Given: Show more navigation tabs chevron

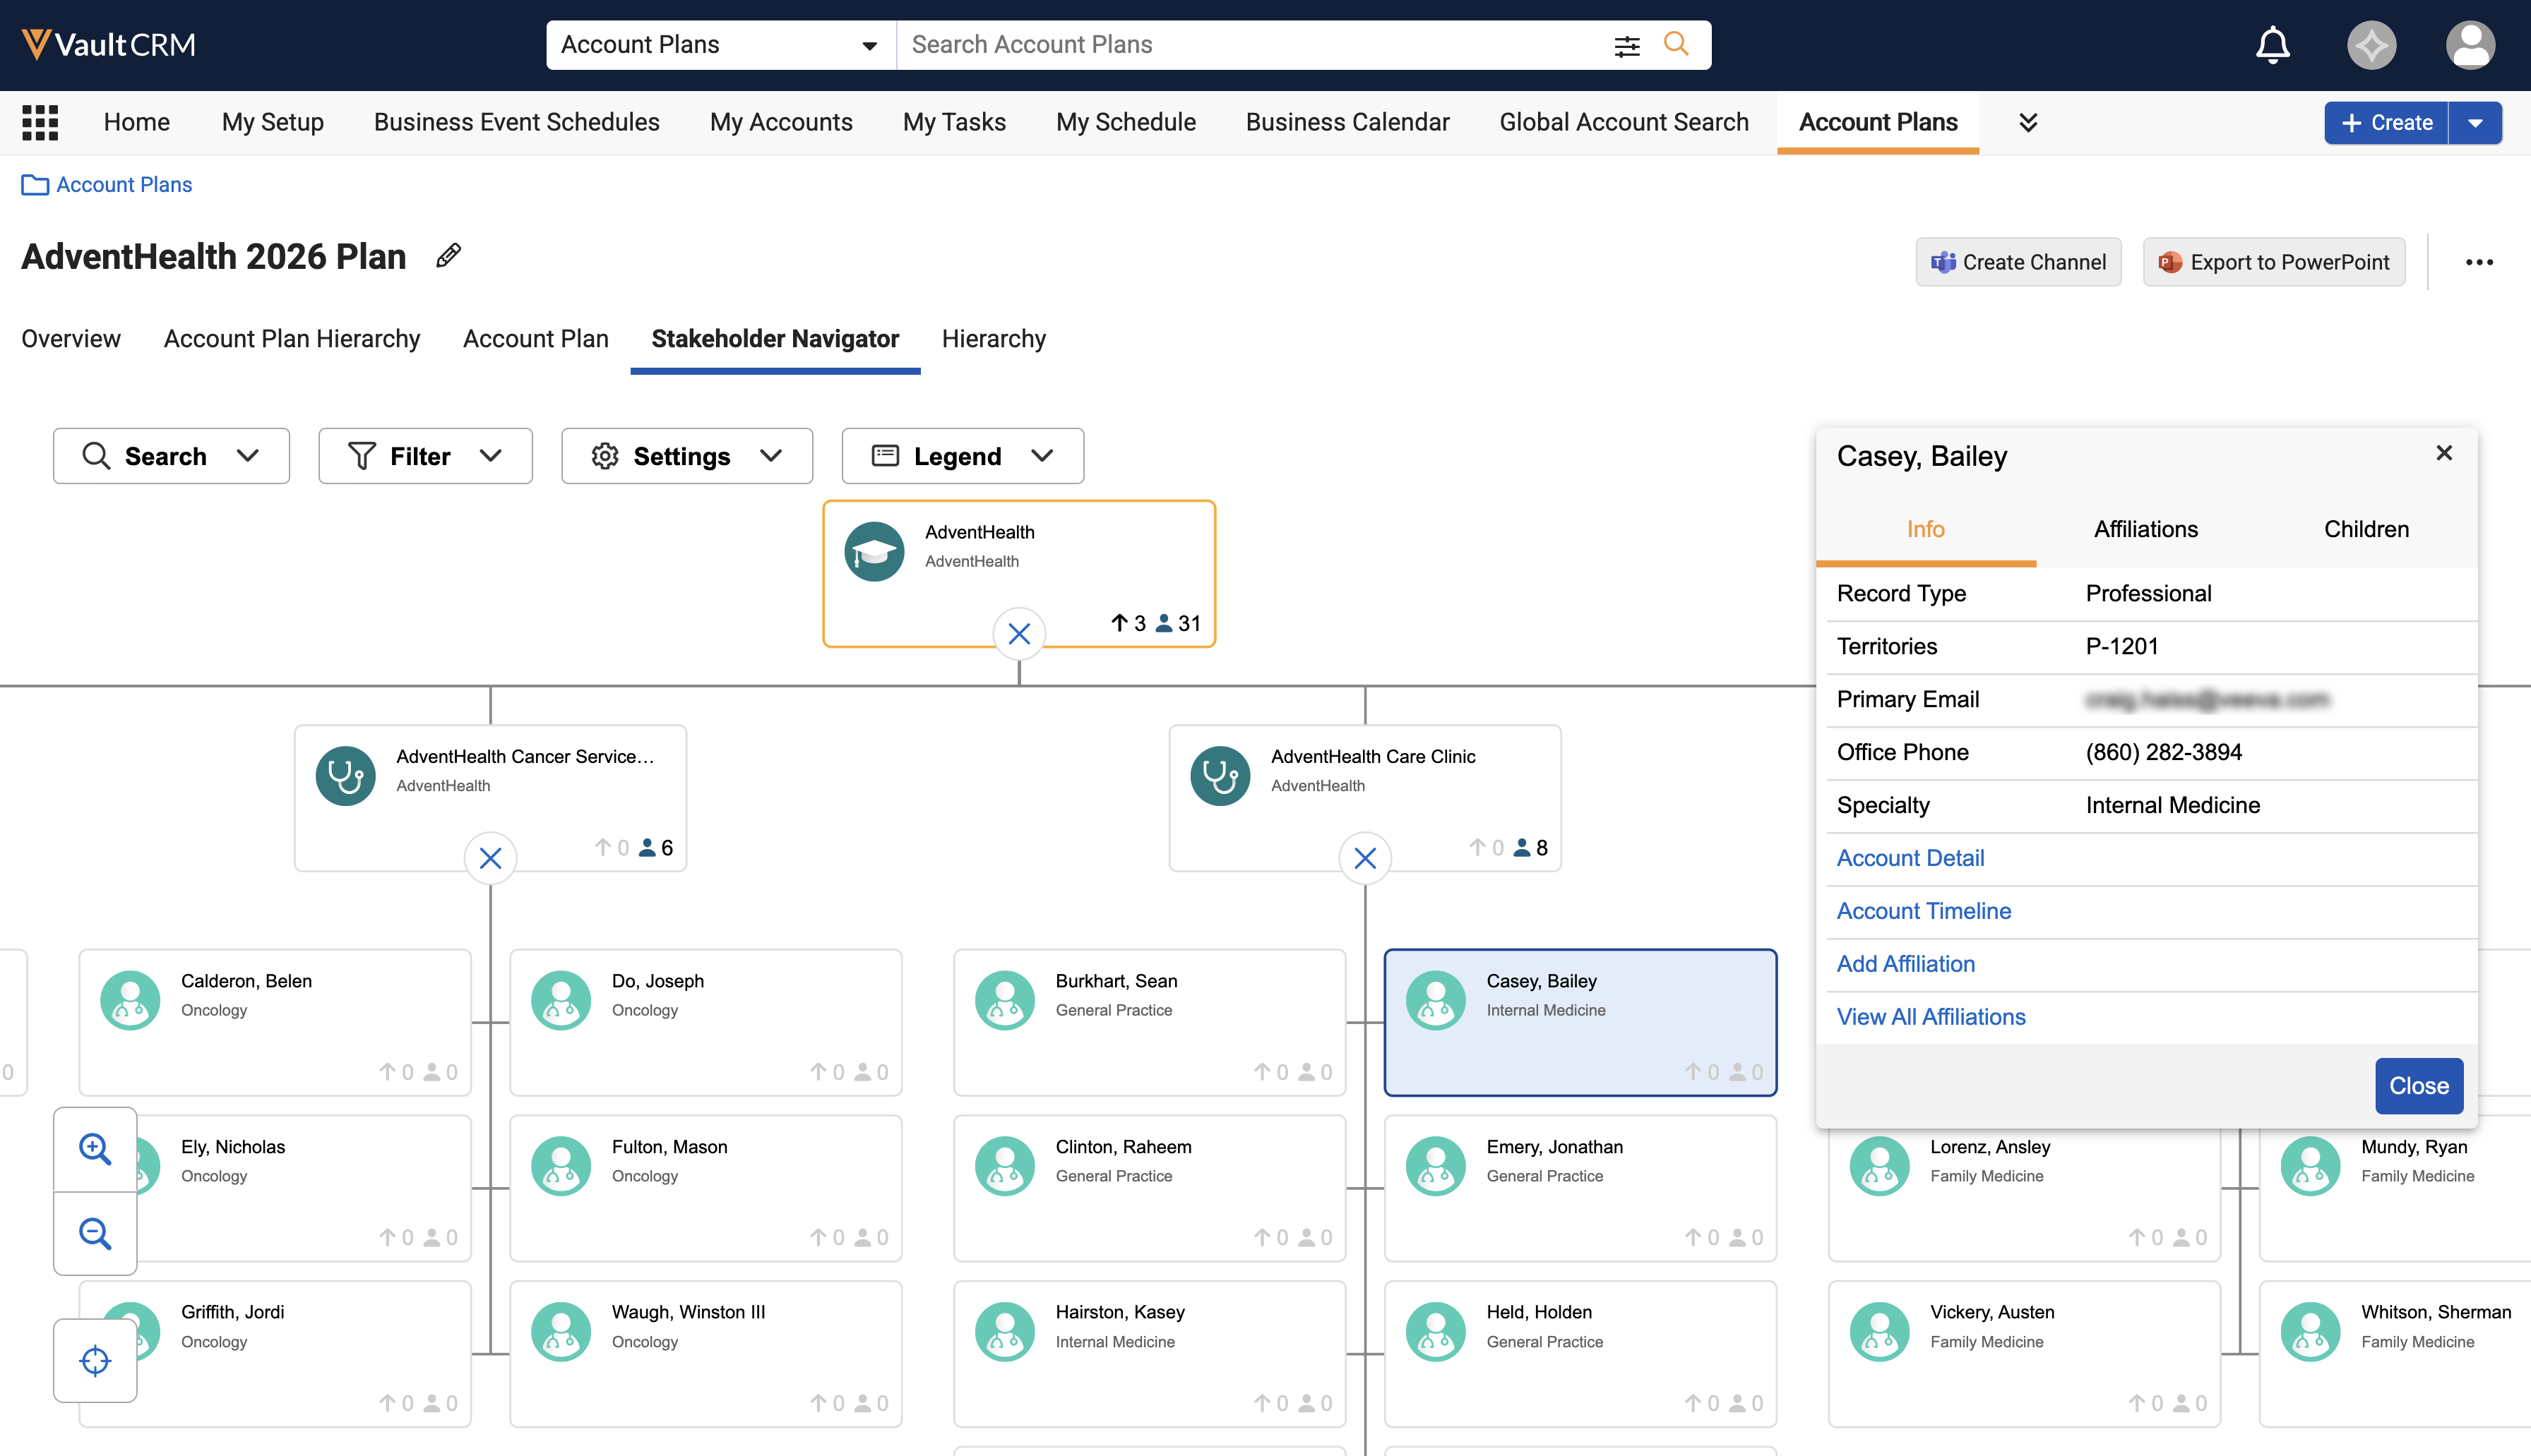Looking at the screenshot, I should coord(2027,122).
